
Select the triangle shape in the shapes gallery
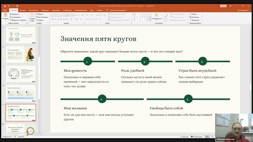coord(134,17)
